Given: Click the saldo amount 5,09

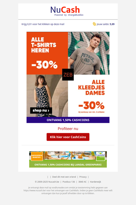Looking at the screenshot, I should coord(112,24).
